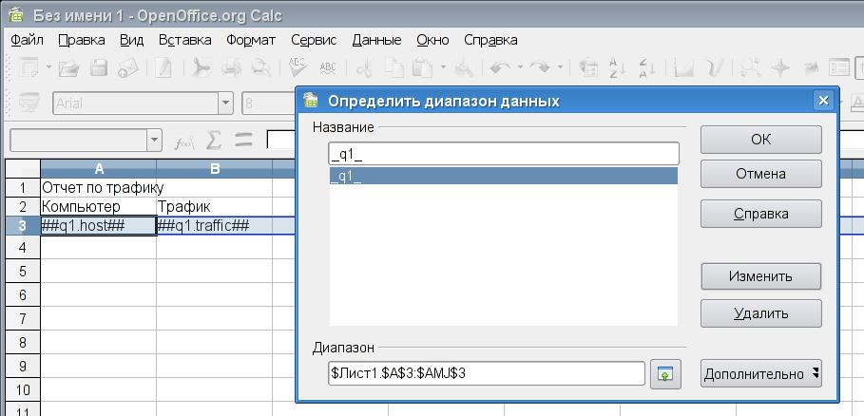The image size is (864, 416).
Task: Select cell B3 containing ##q1.traffic##
Action: 214,225
